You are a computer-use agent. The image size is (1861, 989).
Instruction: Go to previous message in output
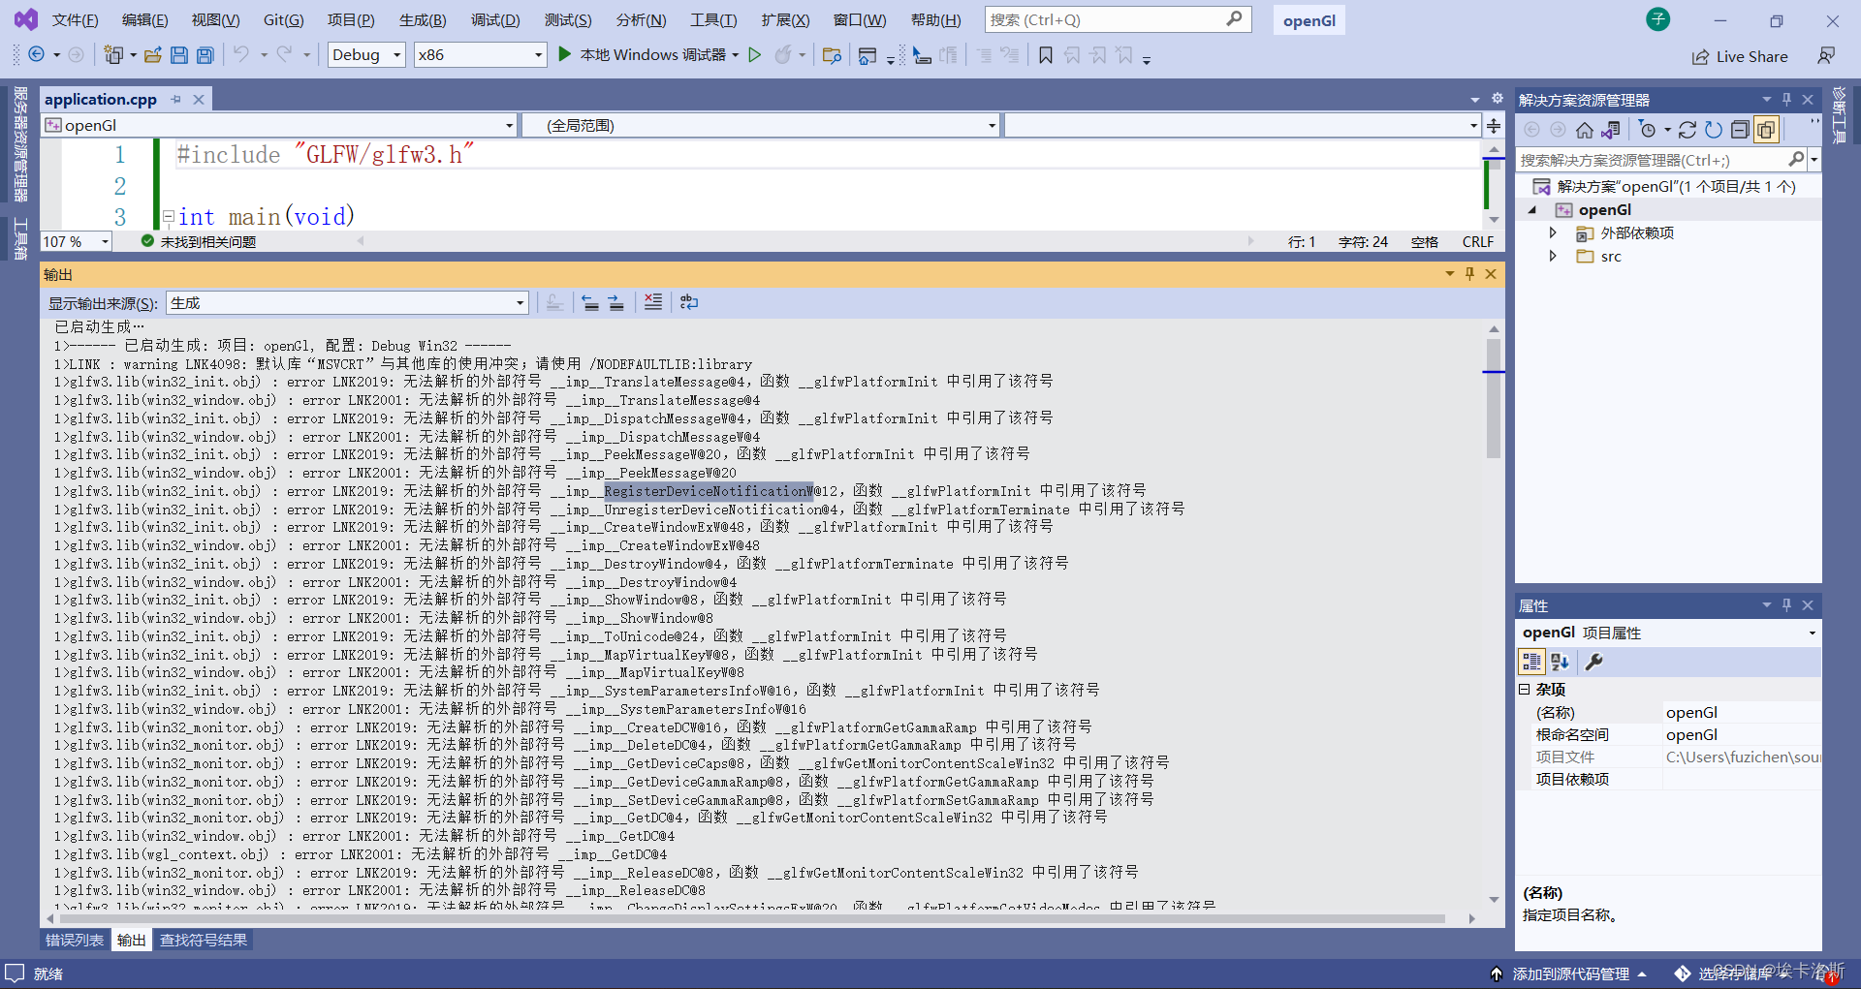point(590,302)
